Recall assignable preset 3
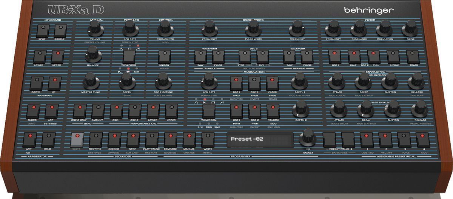 [x=404, y=140]
